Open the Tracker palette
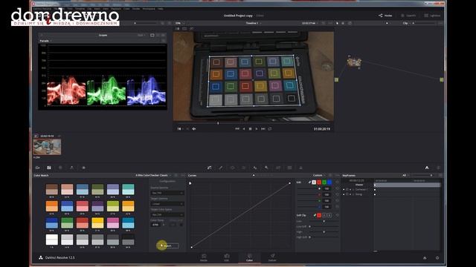 pyautogui.click(x=243, y=168)
